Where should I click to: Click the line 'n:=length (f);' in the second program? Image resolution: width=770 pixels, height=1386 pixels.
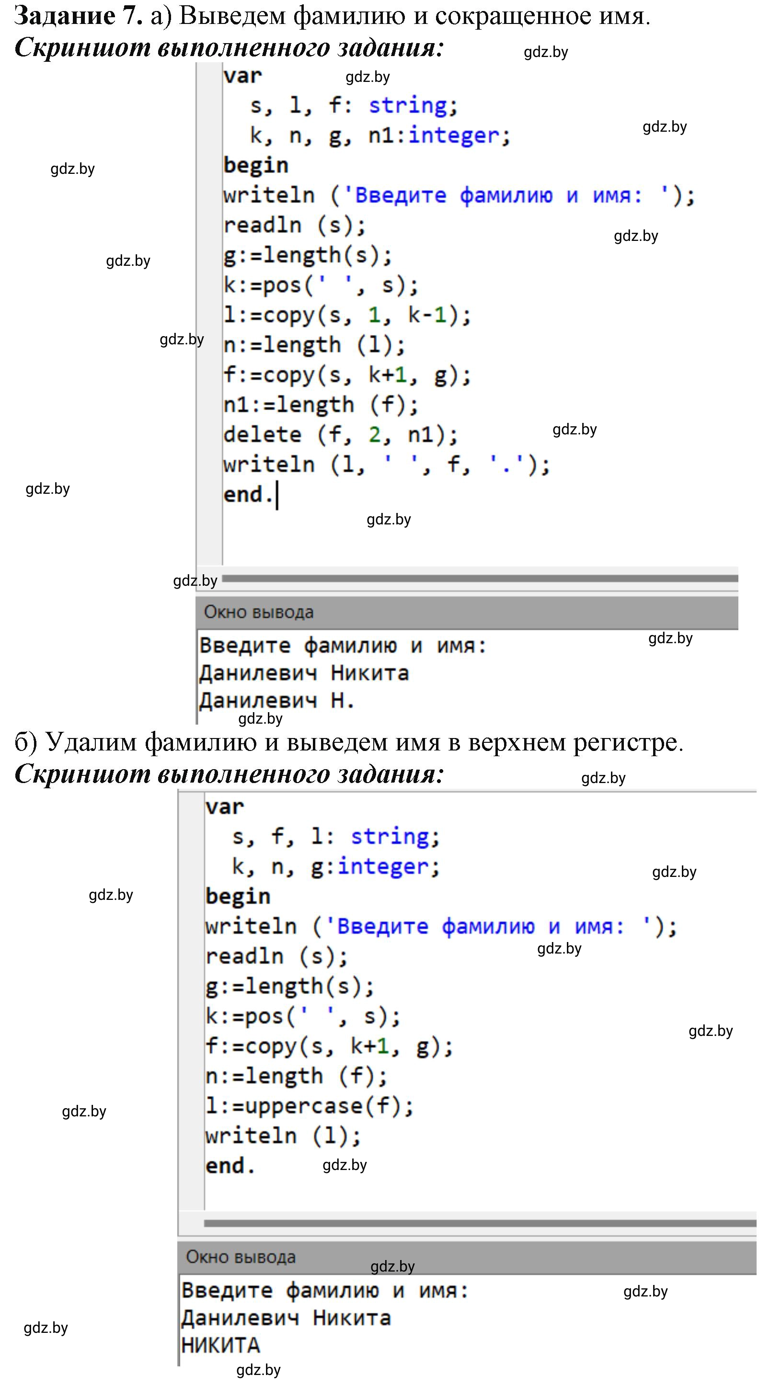(x=297, y=1076)
